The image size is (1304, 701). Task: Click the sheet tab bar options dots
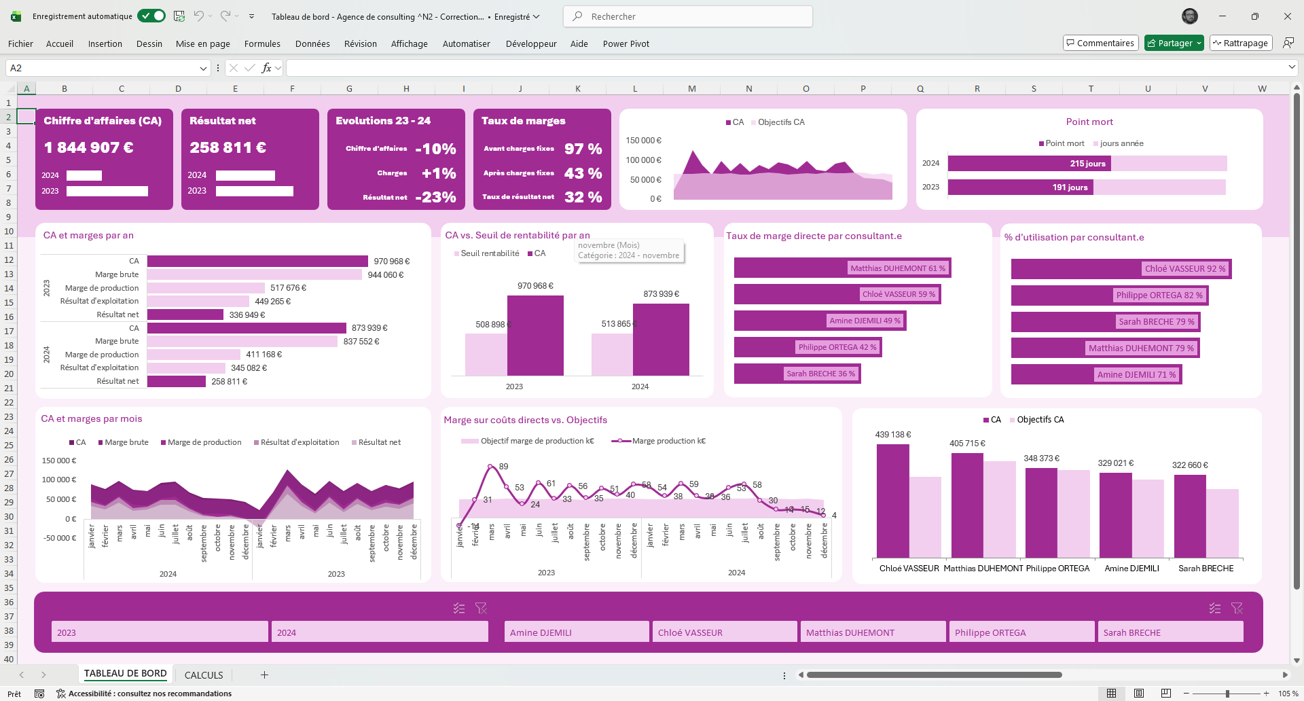point(784,675)
